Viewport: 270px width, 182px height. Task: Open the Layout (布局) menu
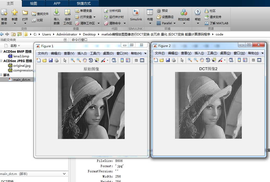150,16
